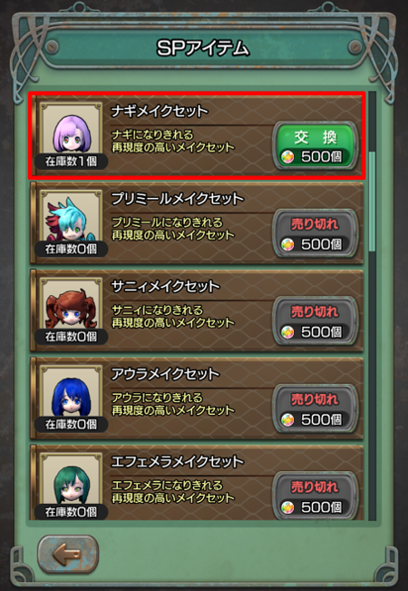Select the Sunny red twin-tail portrait
Screen dimensions: 408x591
click(x=71, y=307)
